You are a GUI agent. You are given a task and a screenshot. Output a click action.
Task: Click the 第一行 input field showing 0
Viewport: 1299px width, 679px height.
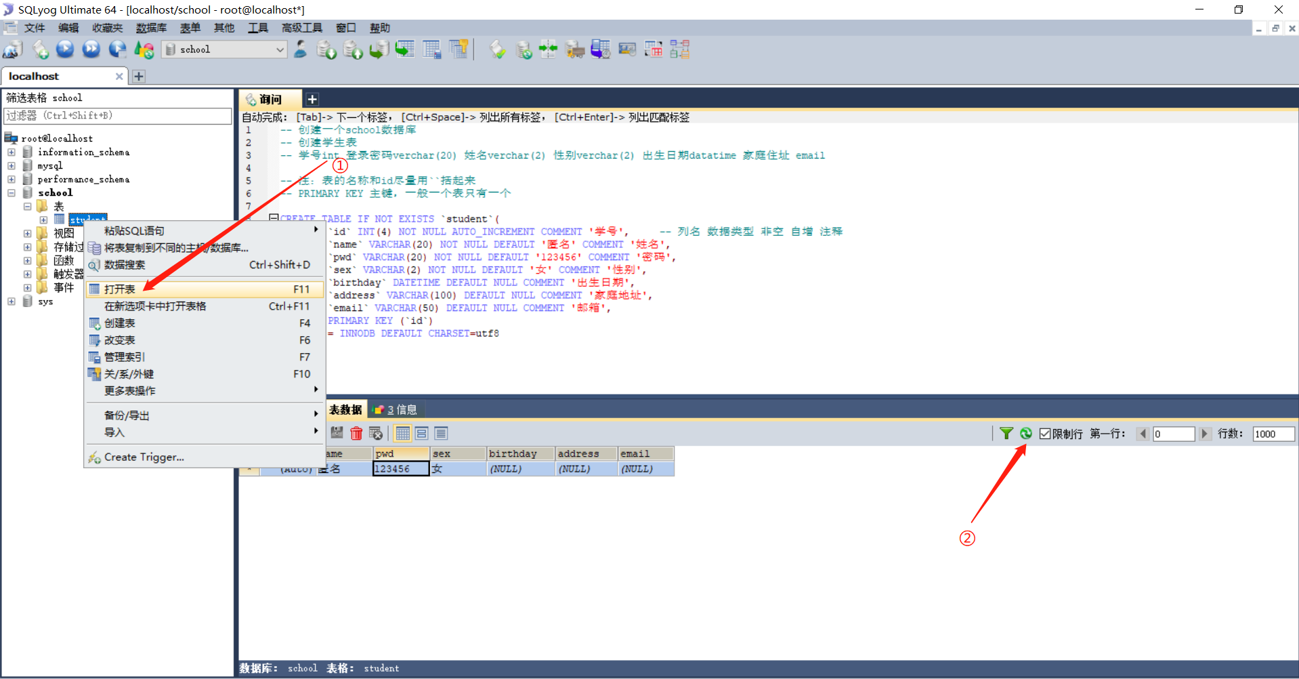click(x=1174, y=434)
